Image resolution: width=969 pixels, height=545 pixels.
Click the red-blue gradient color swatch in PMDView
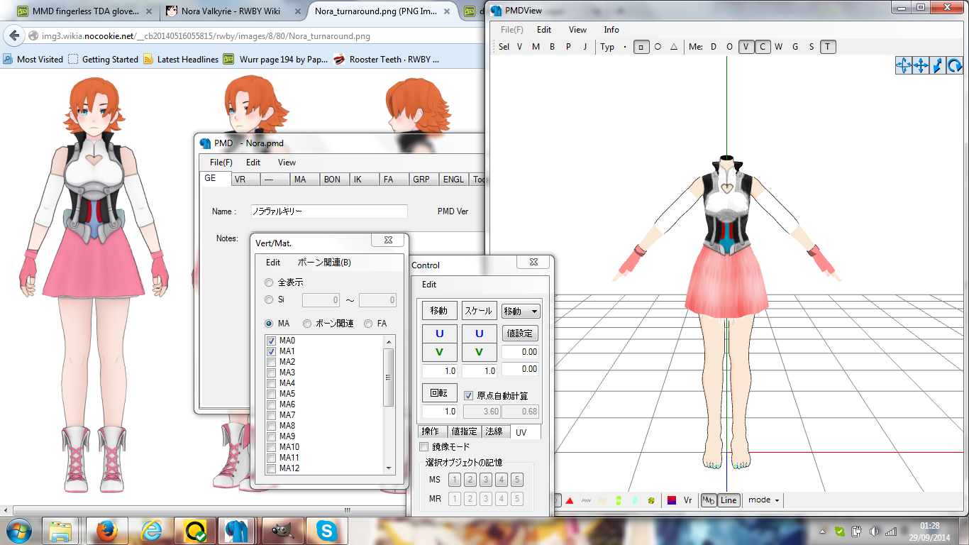(x=672, y=500)
